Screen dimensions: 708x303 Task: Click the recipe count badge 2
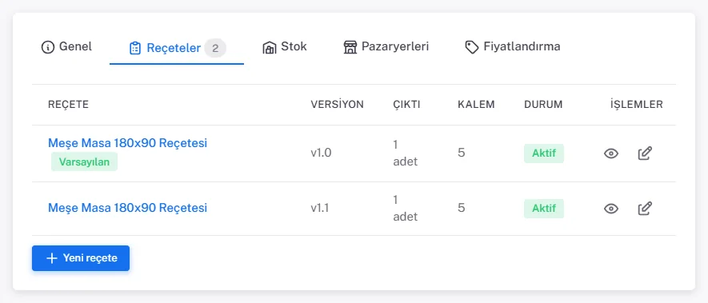pos(215,48)
